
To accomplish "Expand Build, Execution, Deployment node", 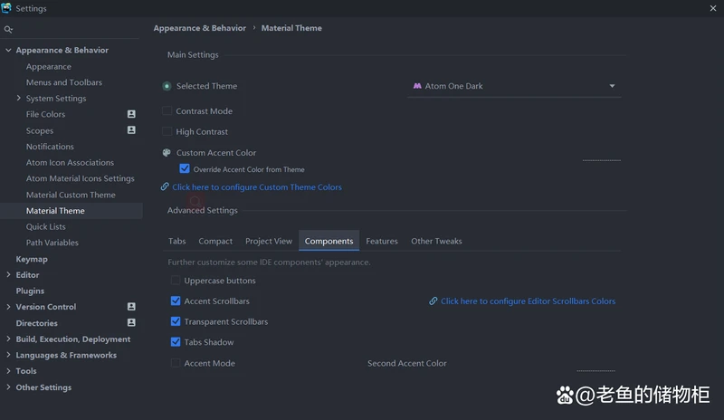I will point(8,339).
